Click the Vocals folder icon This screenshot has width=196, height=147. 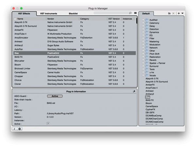click(x=147, y=75)
